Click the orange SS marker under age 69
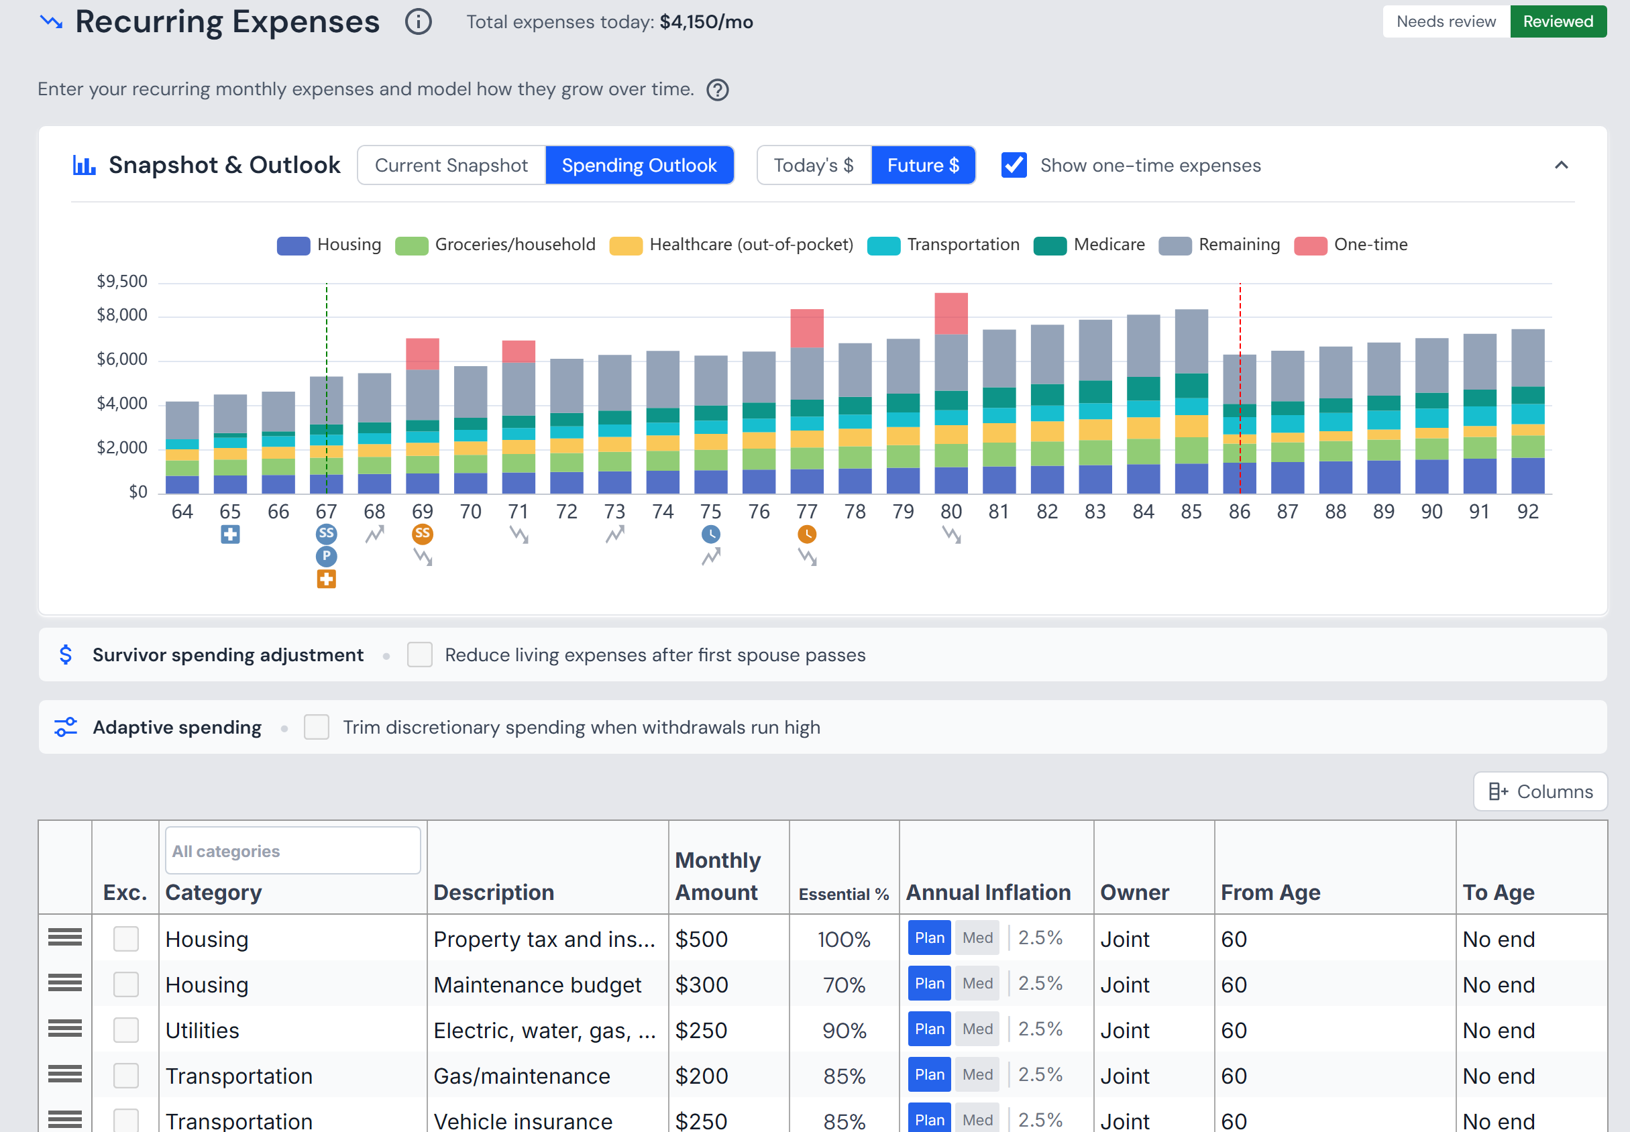1630x1132 pixels. [423, 533]
